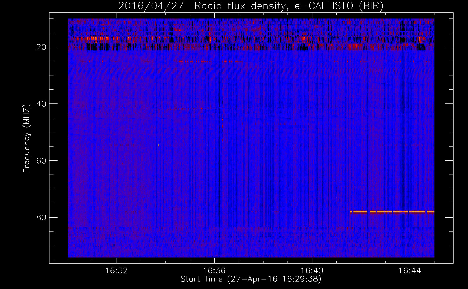Click the 'Start Time (27-Apr-16 16:29:38)' axis label
Screen dimensions: 468x289
coord(251,279)
